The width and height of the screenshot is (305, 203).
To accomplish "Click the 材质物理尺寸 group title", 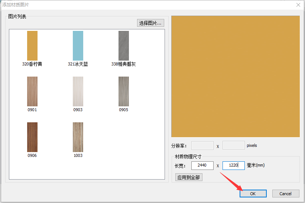I will 188,157.
